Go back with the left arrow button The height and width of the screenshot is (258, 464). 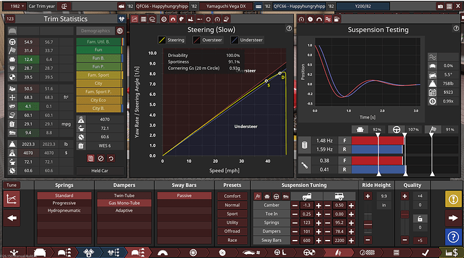tap(11, 218)
